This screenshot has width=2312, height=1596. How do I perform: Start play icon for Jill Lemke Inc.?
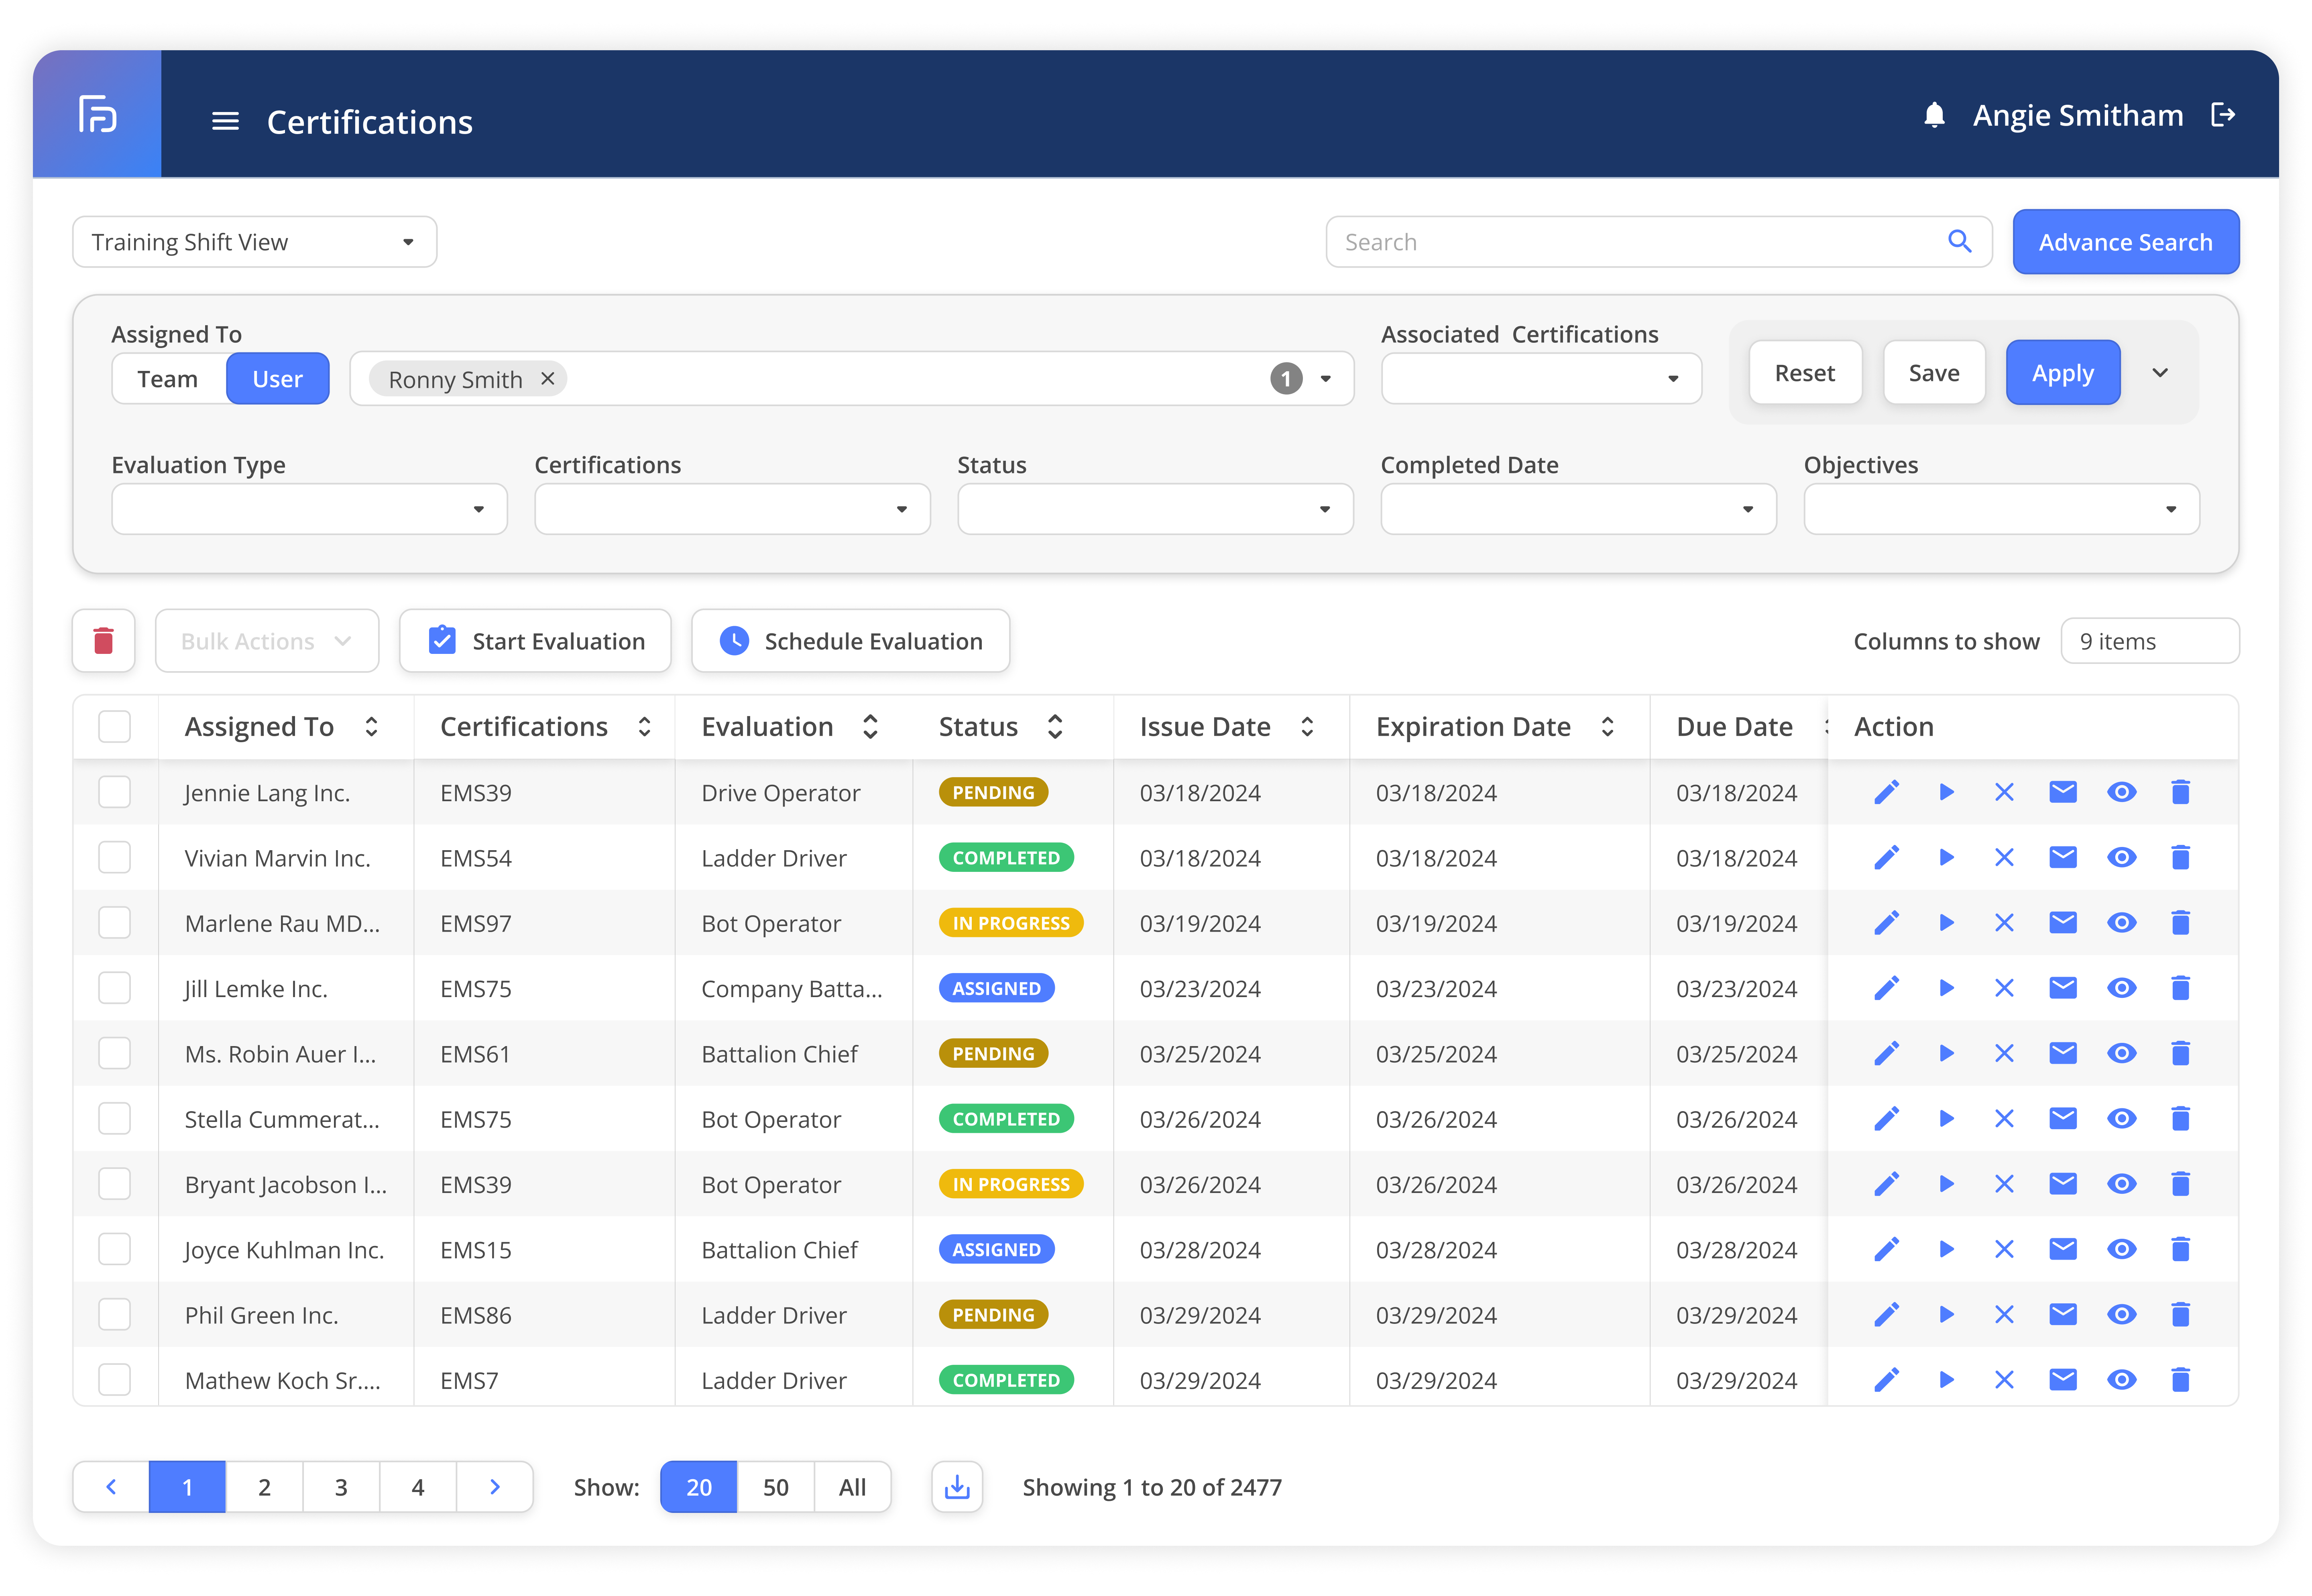coord(1946,988)
